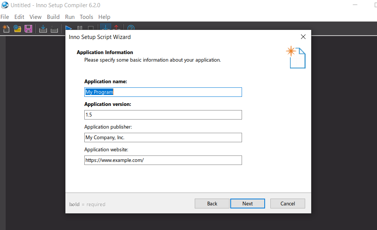Open the View menu
The height and width of the screenshot is (230, 377).
point(36,17)
